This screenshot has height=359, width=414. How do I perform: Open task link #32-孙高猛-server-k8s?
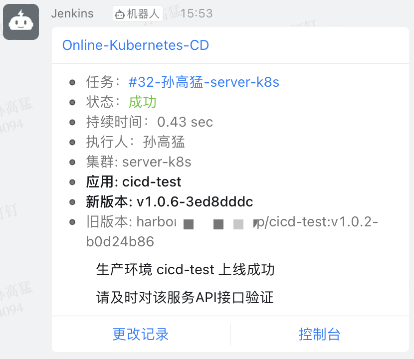click(x=204, y=82)
